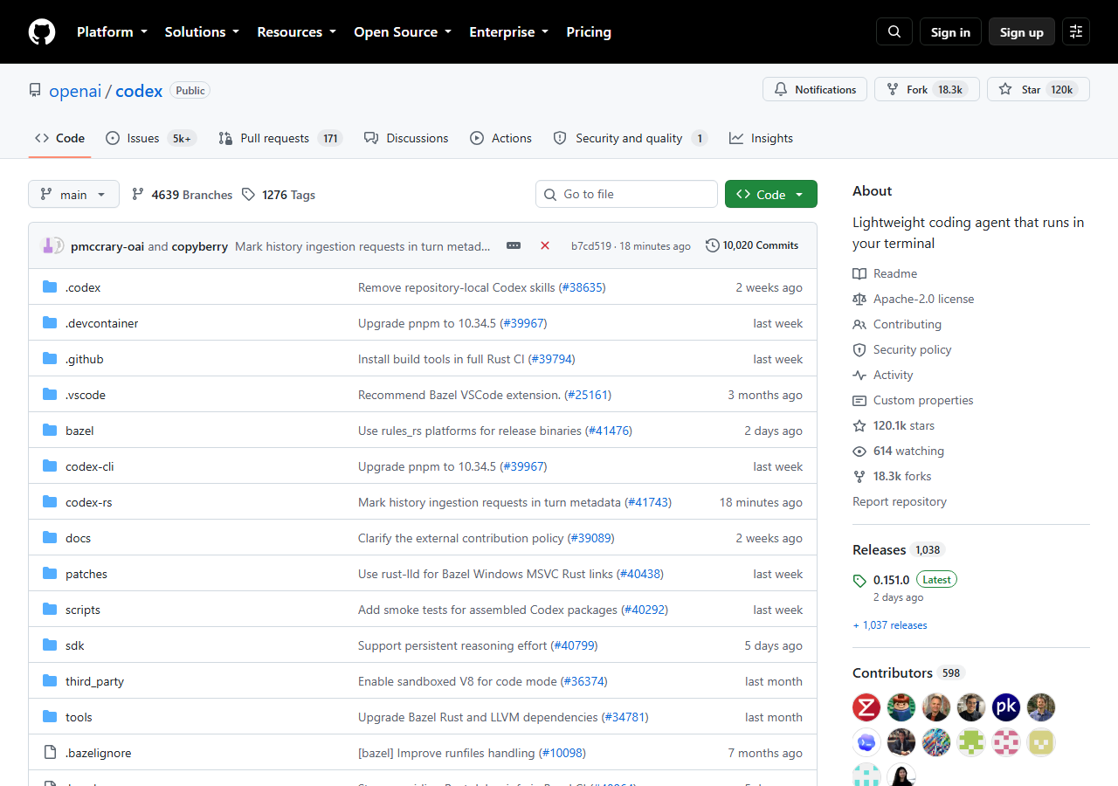Expand the Solutions menu
The image size is (1118, 786).
202,31
